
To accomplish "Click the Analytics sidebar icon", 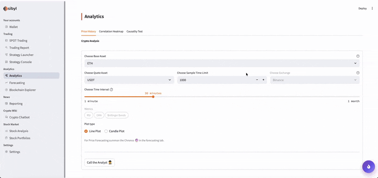I will pyautogui.click(x=6, y=76).
